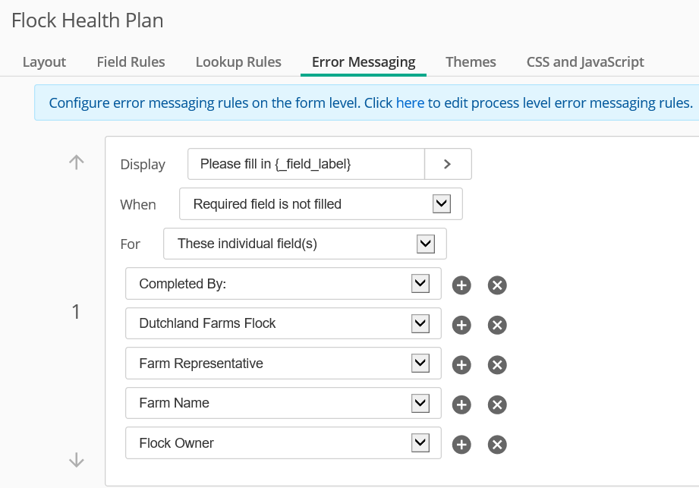Remove the Farm Representative field row
Image resolution: width=699 pixels, height=488 pixels.
(x=496, y=365)
